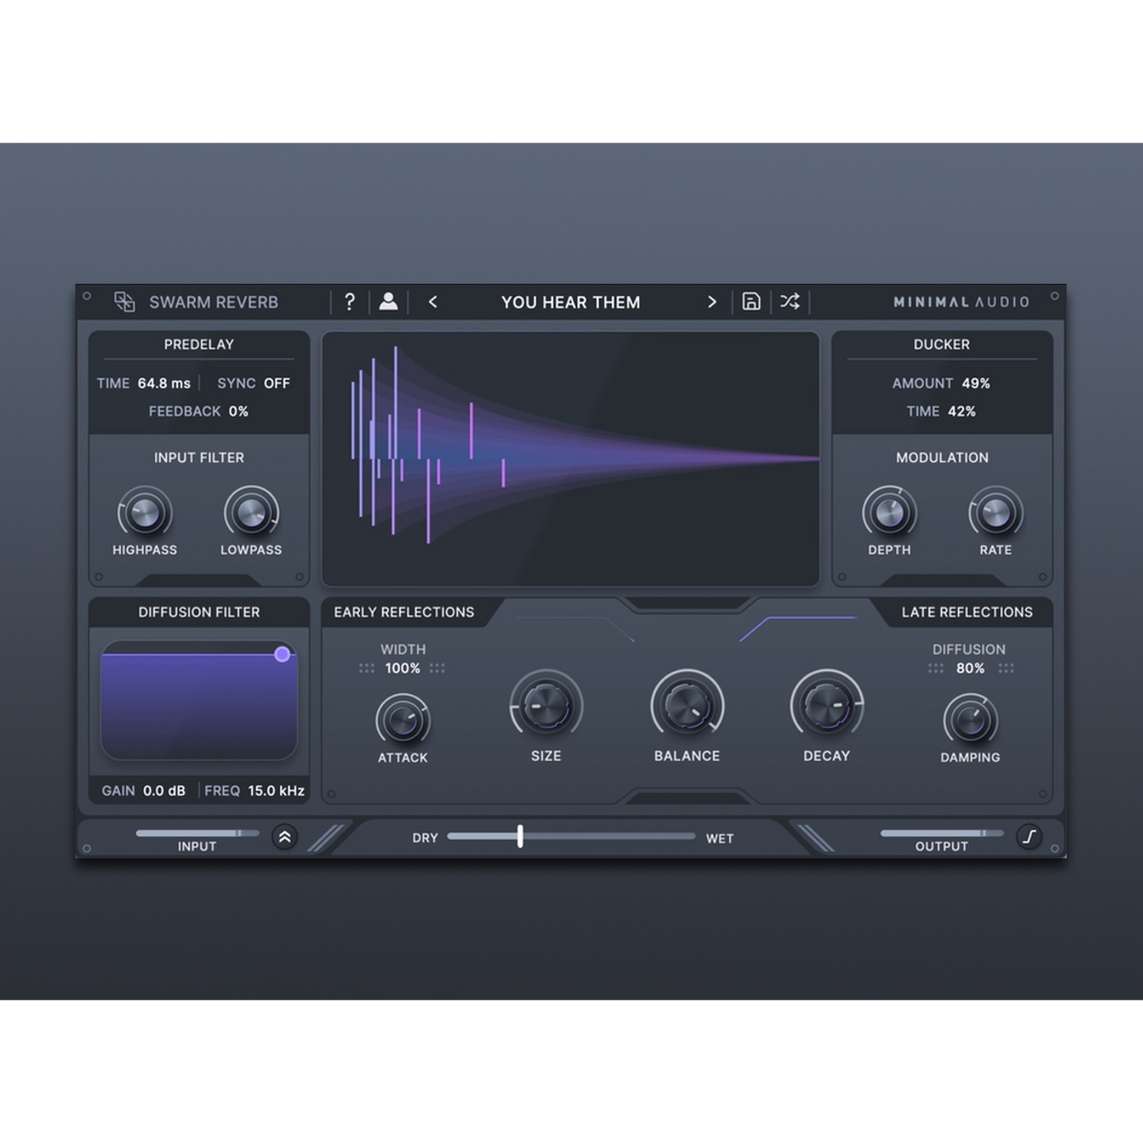Viewport: 1143px width, 1143px height.
Task: Click the DUCKER section title
Action: pos(941,344)
